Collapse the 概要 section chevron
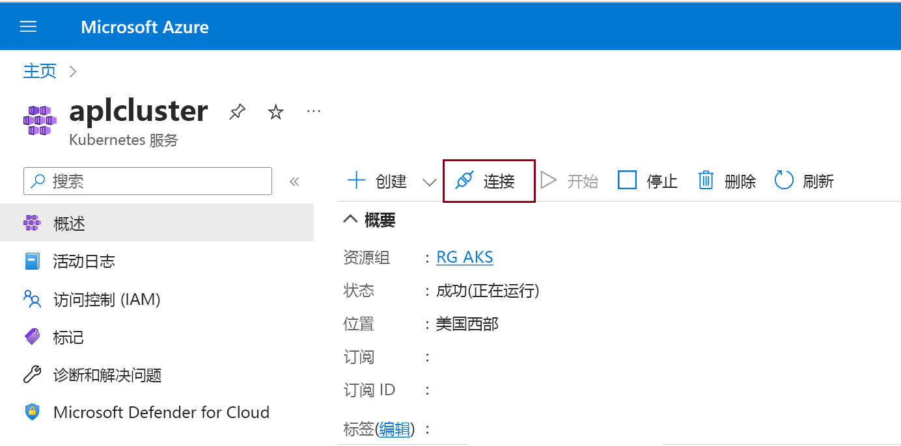The width and height of the screenshot is (901, 446). (350, 219)
